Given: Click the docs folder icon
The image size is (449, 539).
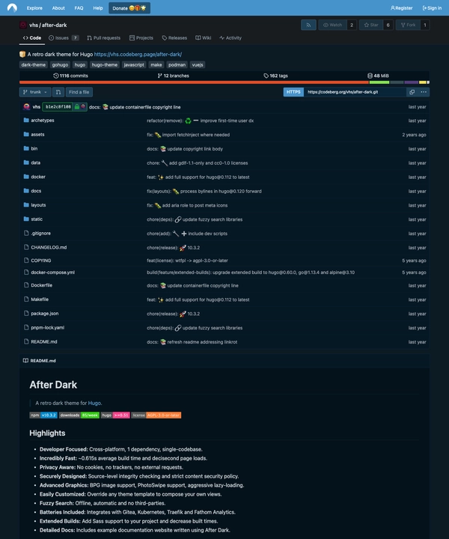Looking at the screenshot, I should 26,191.
